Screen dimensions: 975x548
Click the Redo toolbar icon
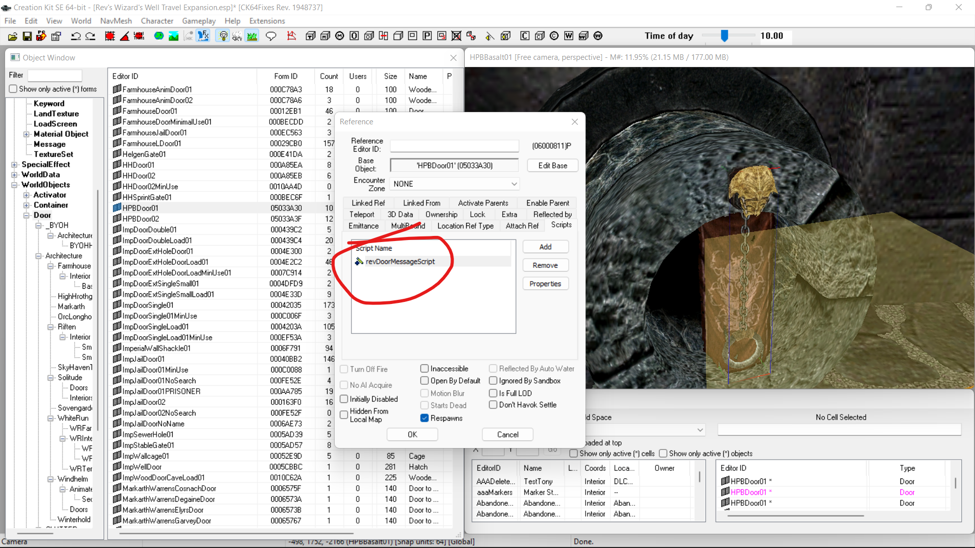90,36
